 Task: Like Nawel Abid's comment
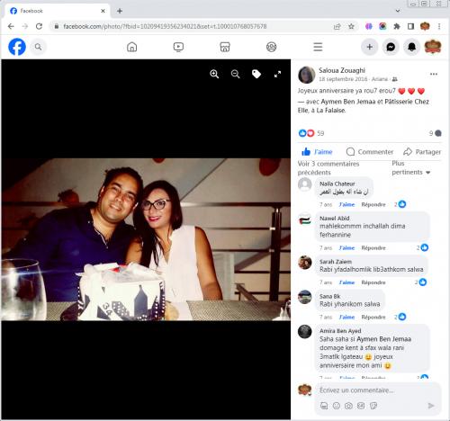tap(346, 248)
